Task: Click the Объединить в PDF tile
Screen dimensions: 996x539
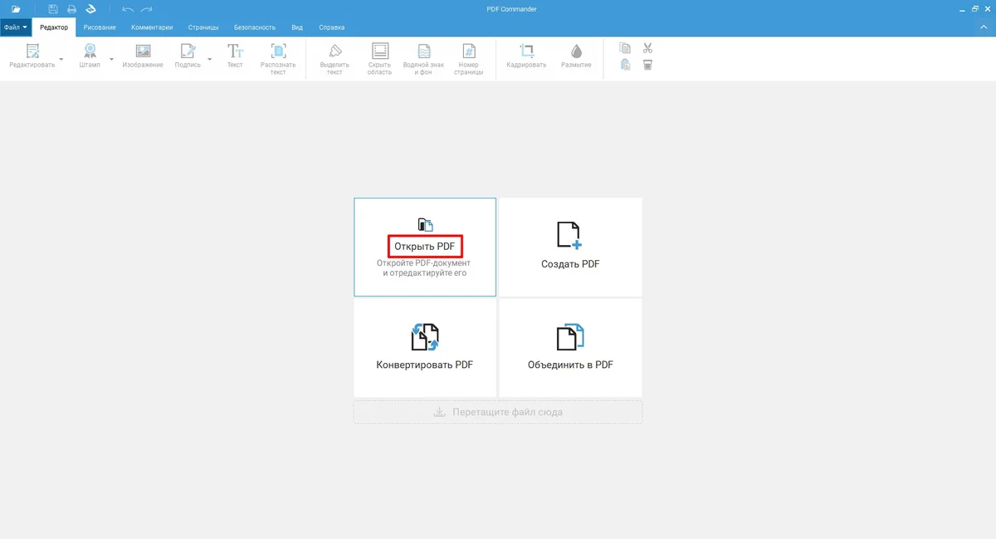Action: (570, 347)
